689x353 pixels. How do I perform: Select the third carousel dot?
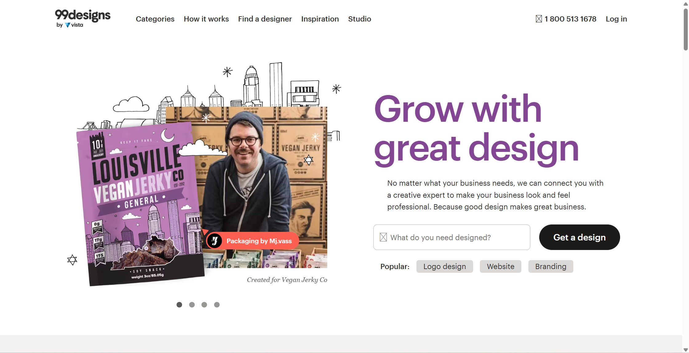tap(204, 305)
